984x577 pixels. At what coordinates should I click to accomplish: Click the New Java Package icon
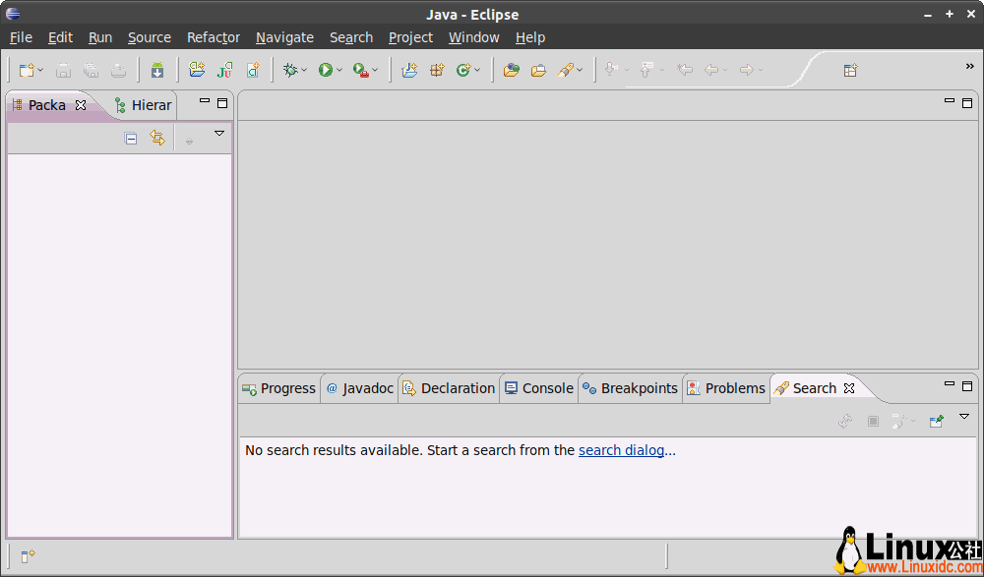tap(437, 70)
